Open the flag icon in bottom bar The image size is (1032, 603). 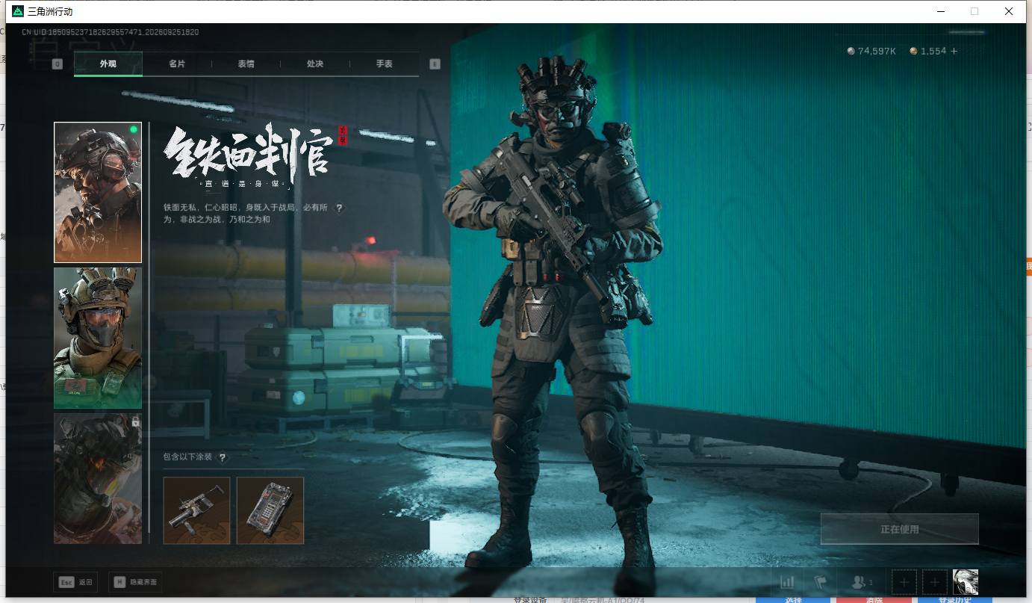(x=821, y=582)
